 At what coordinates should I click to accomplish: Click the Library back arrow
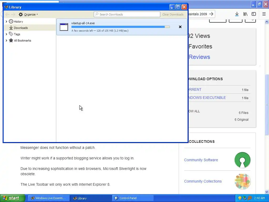click(x=7, y=14)
